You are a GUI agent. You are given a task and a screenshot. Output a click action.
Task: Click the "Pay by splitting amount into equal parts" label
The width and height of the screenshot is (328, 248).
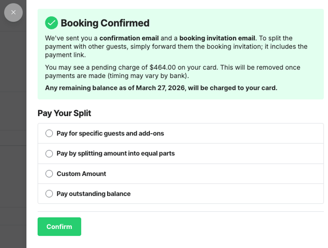point(116,153)
